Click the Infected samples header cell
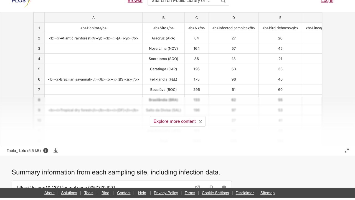 tap(234, 28)
